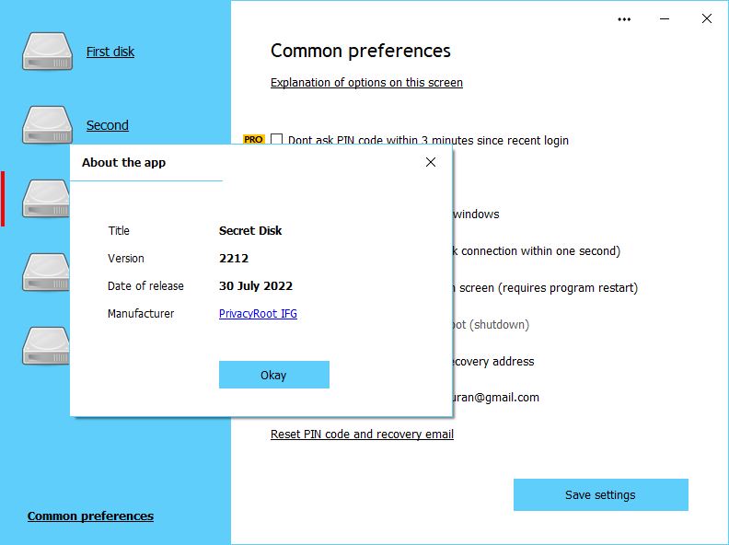Click the Manufacturer label in dialog
The image size is (729, 545).
coord(141,314)
